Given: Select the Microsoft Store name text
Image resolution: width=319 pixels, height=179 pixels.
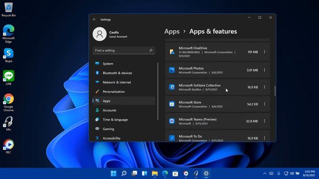Looking at the screenshot, I should click(190, 102).
